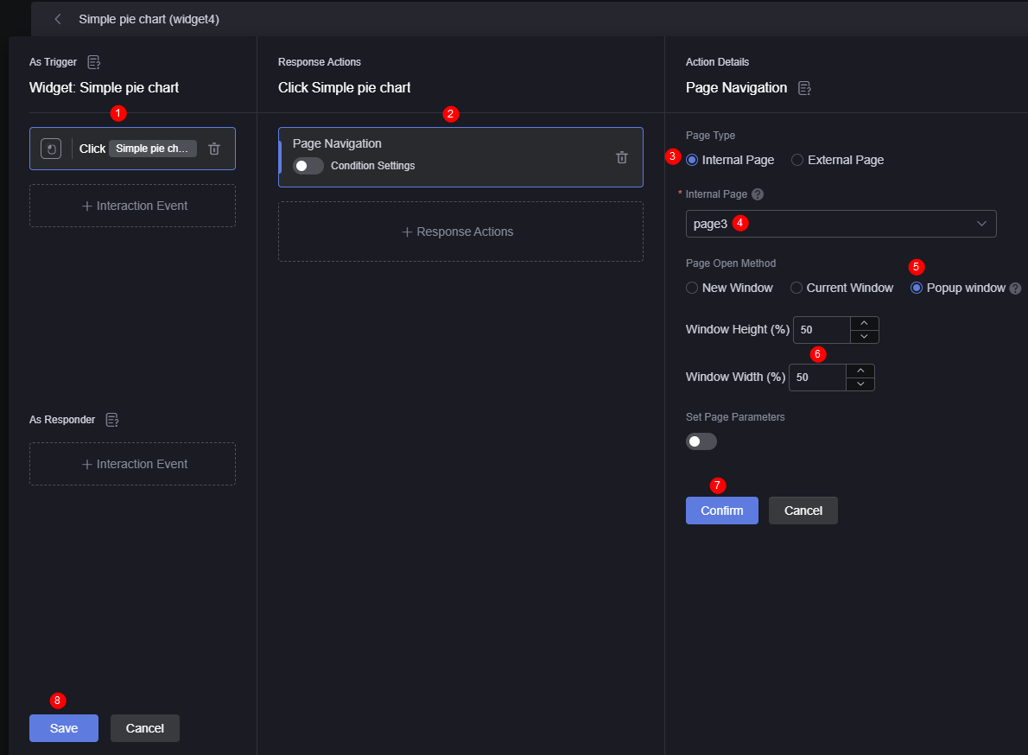This screenshot has height=755, width=1028.
Task: Add an Interaction Event under As Trigger
Action: pos(132,206)
